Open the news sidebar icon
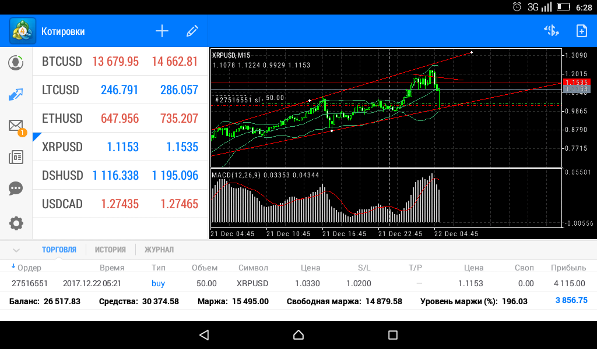Screen dimensions: 597x349 tap(16, 157)
